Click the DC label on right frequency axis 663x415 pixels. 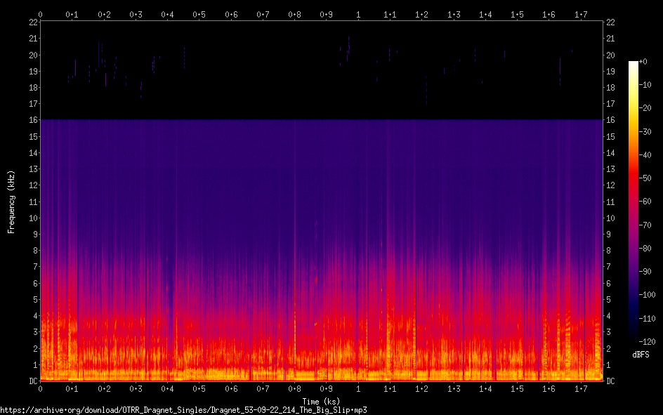point(610,381)
